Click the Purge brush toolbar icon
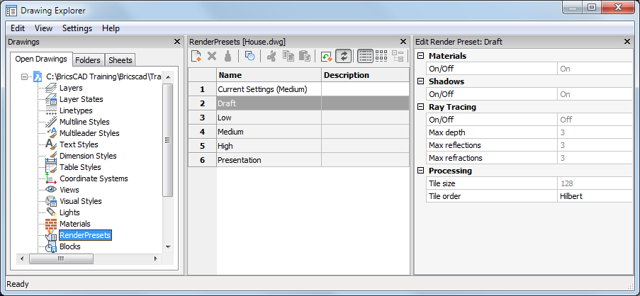The image size is (640, 296). point(228,56)
